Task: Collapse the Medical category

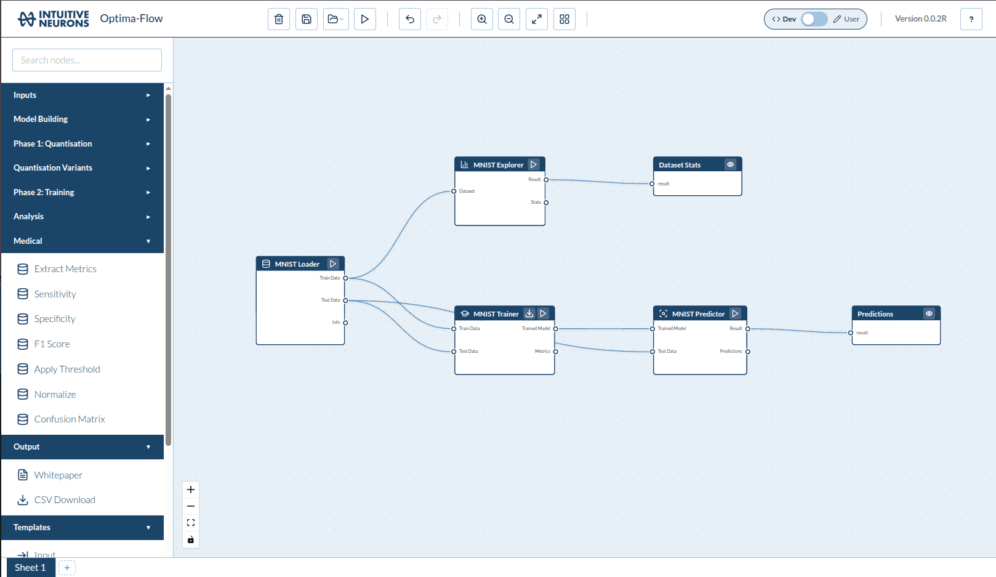Action: (82, 241)
